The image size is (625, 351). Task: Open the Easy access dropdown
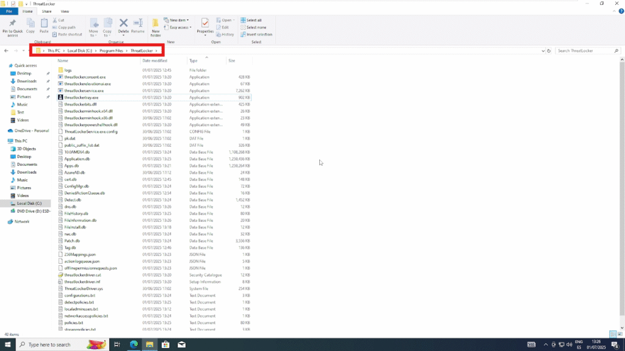178,27
